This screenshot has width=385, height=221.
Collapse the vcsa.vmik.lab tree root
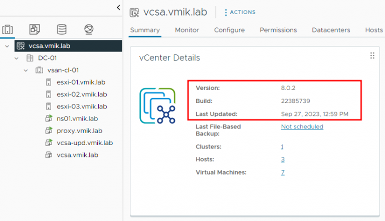[x=7, y=46]
